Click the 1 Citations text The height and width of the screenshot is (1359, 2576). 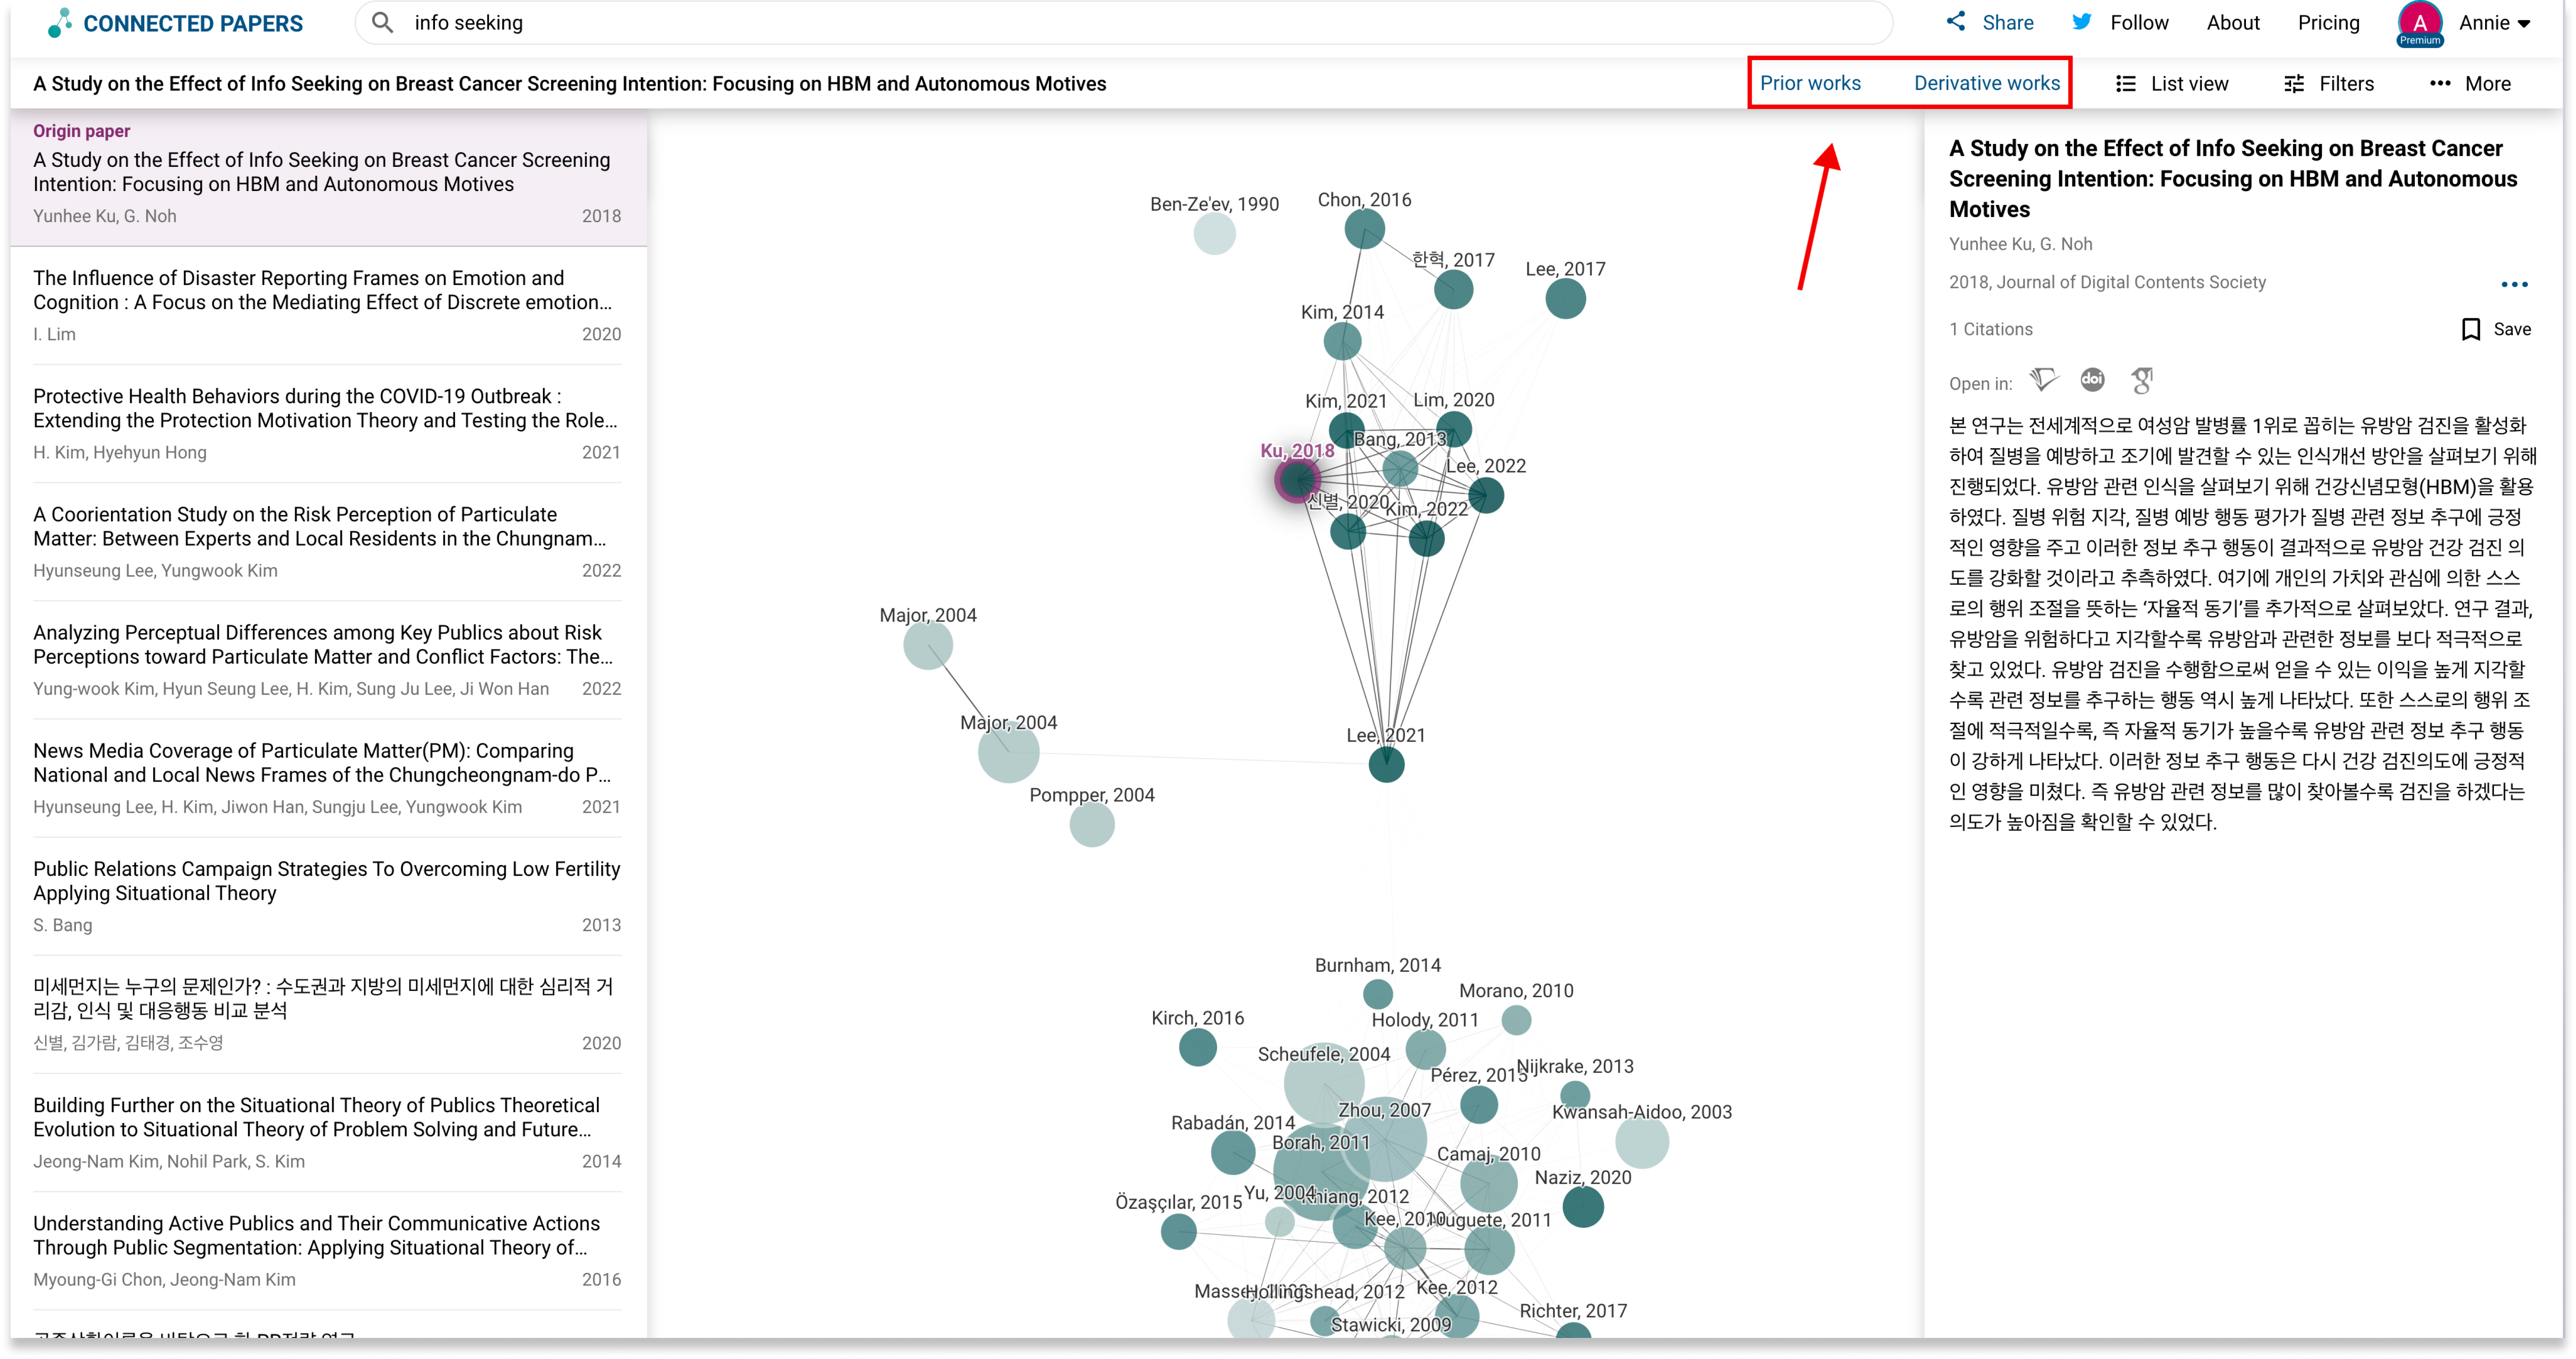[1990, 329]
